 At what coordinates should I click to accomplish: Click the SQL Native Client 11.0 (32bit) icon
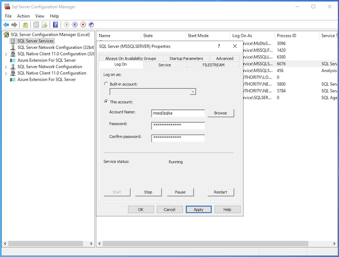pyautogui.click(x=13, y=54)
